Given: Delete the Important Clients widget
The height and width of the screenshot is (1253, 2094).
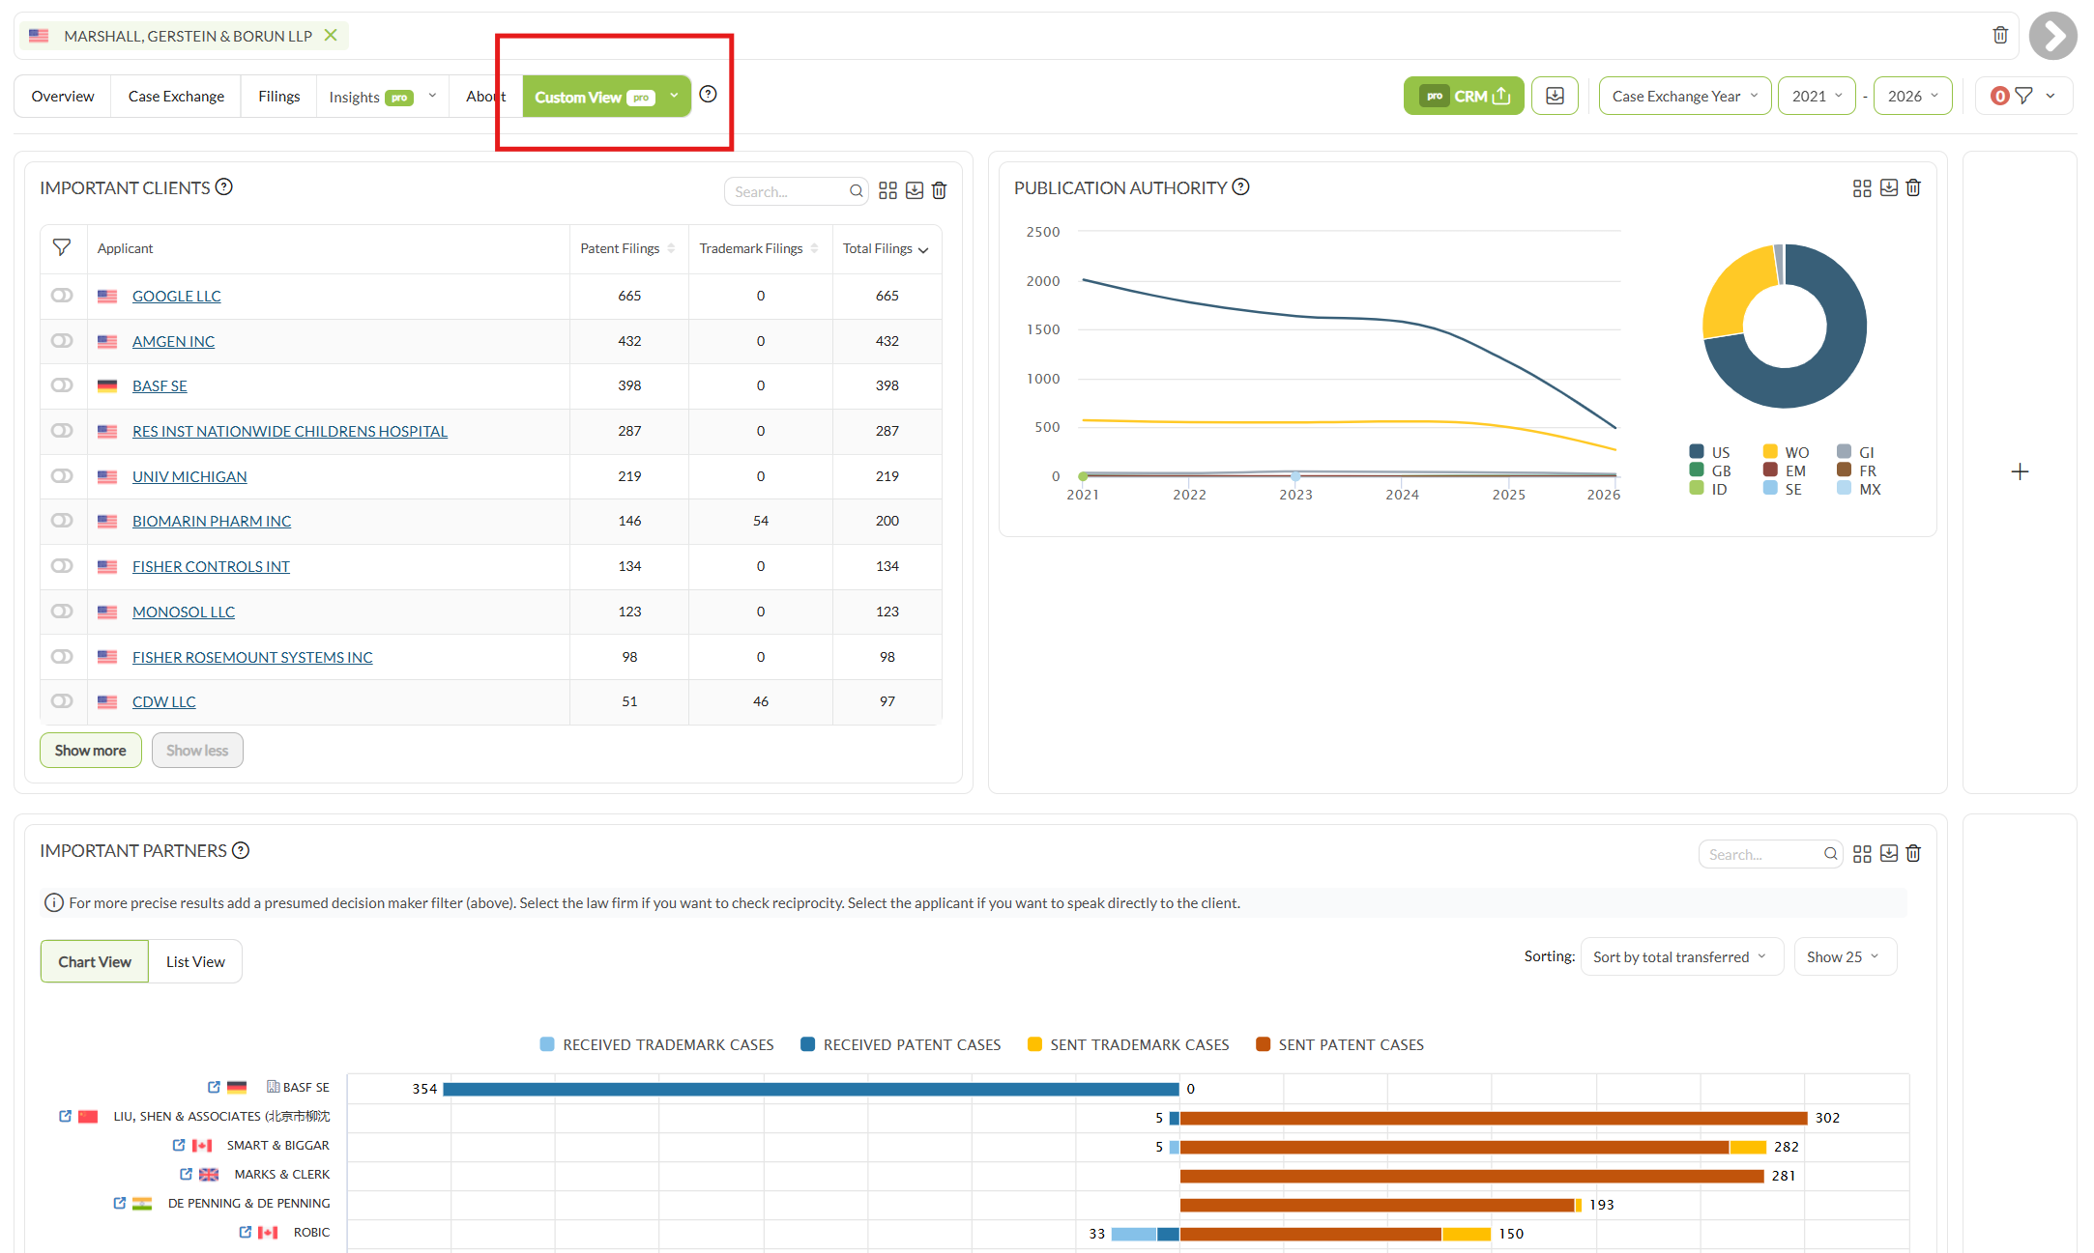Looking at the screenshot, I should coord(940,190).
